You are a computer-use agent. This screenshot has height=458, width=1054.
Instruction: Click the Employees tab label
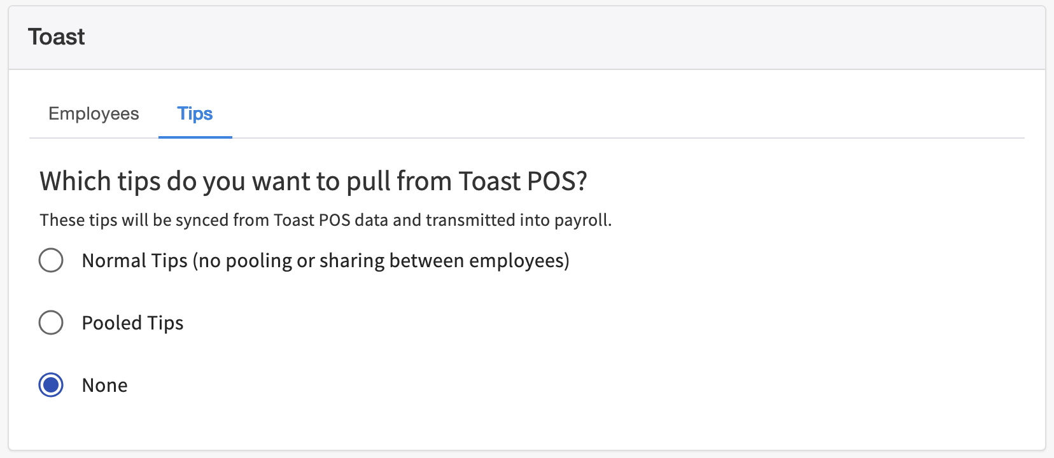click(94, 113)
